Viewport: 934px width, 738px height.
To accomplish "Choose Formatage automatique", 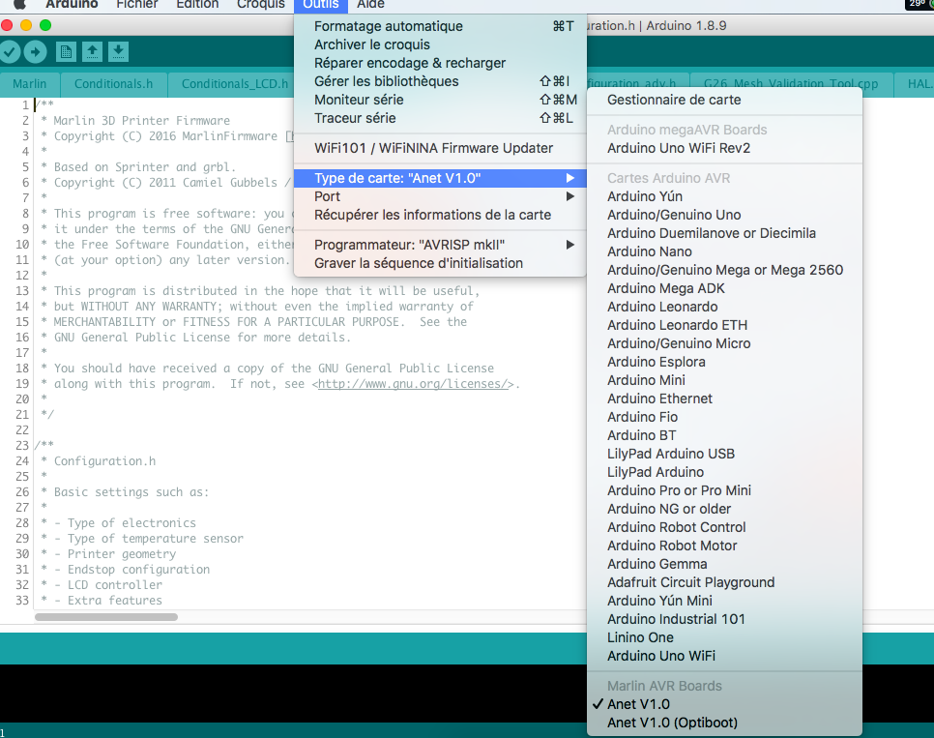I will (x=440, y=26).
